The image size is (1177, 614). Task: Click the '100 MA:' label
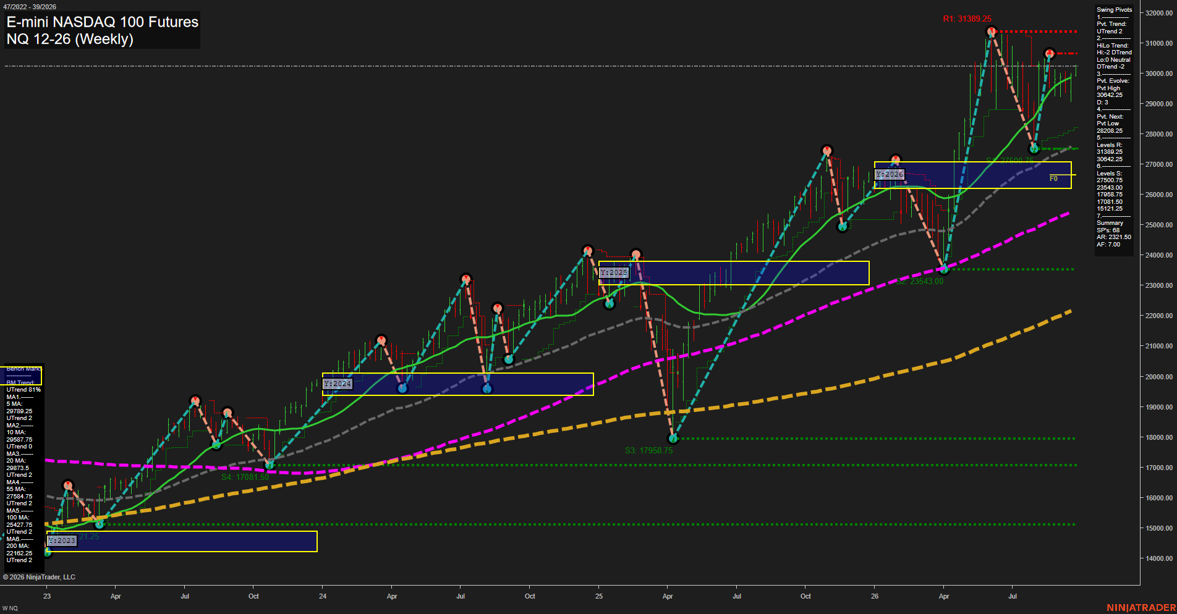point(17,518)
